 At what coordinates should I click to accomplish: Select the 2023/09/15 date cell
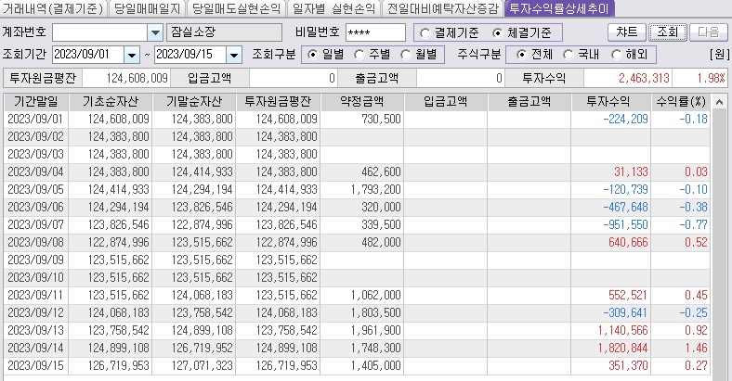tap(36, 366)
